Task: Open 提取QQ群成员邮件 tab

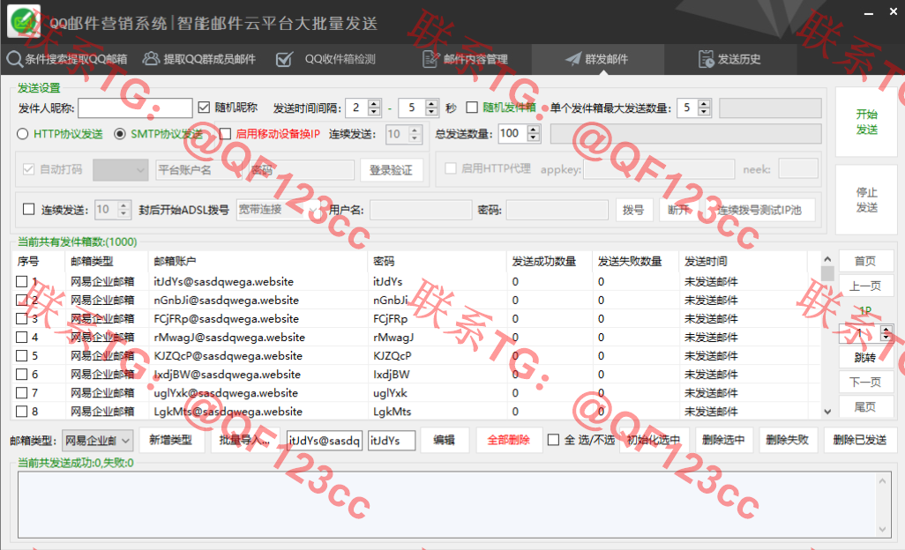Action: (199, 59)
